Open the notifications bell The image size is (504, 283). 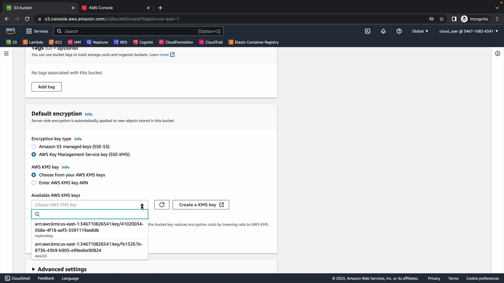coord(383,31)
